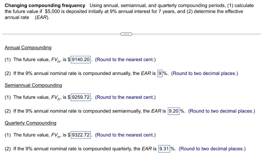Click the dollar sign before the semiannual answer box

point(69,97)
